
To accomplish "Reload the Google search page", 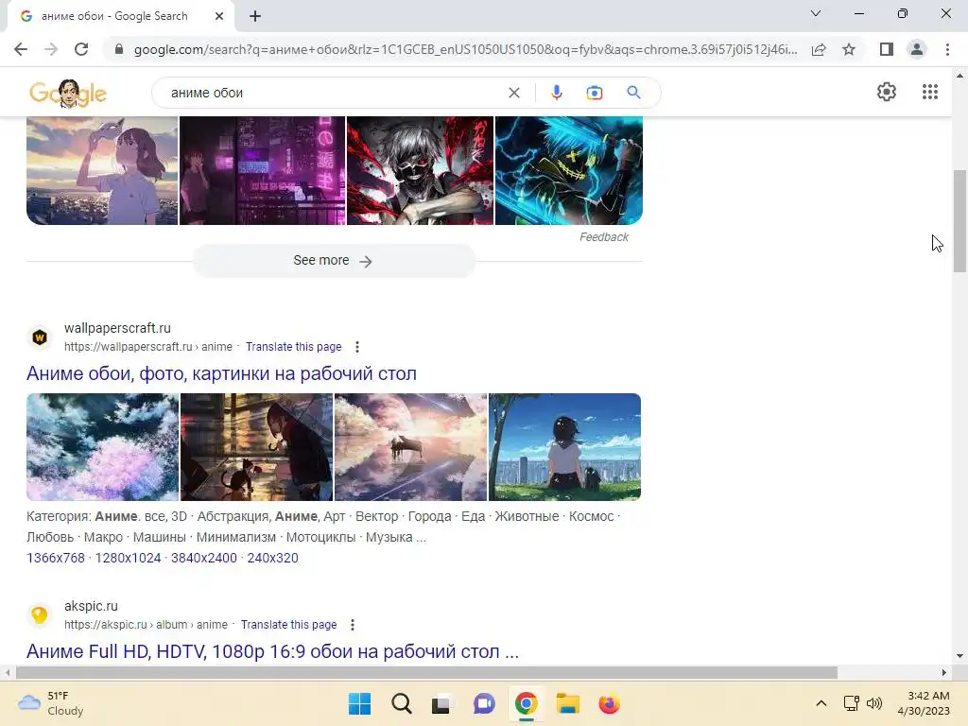I will [81, 49].
